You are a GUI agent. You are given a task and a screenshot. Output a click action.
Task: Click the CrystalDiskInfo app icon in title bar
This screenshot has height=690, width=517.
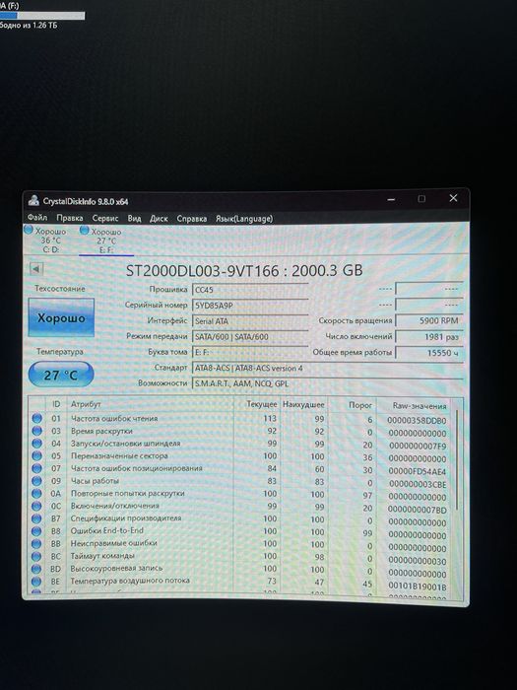pos(33,201)
